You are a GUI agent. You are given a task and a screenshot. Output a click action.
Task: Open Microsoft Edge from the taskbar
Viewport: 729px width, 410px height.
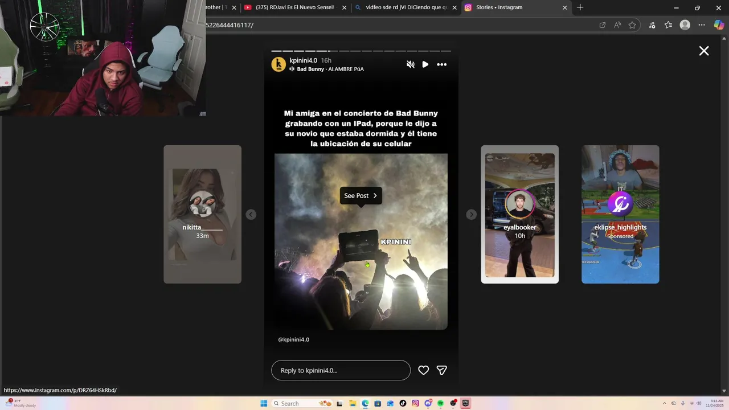(365, 403)
